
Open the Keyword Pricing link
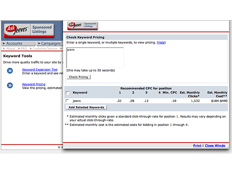pyautogui.click(x=34, y=84)
